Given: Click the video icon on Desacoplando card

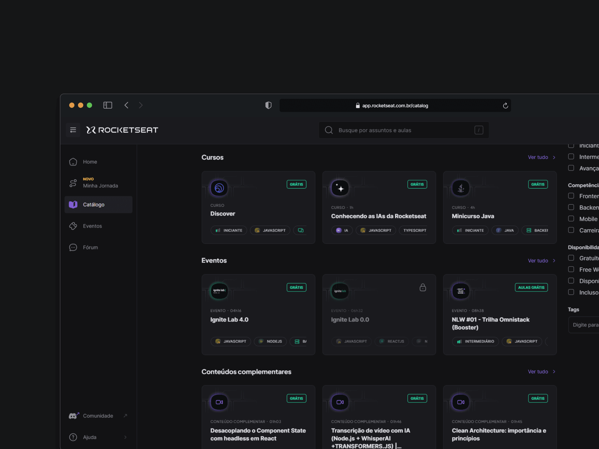Looking at the screenshot, I should tap(219, 402).
